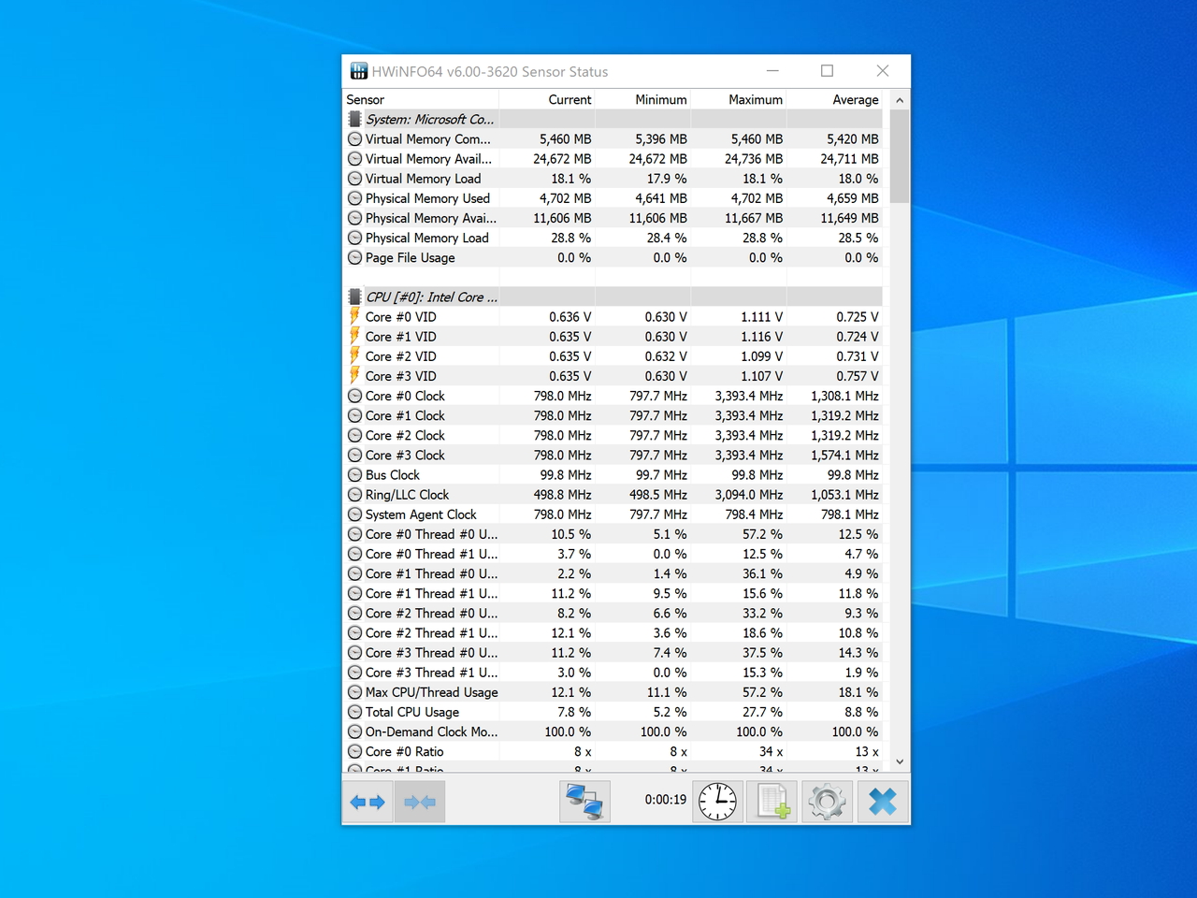Viewport: 1197px width, 898px height.
Task: Click the clock reset timer button
Action: tap(718, 802)
